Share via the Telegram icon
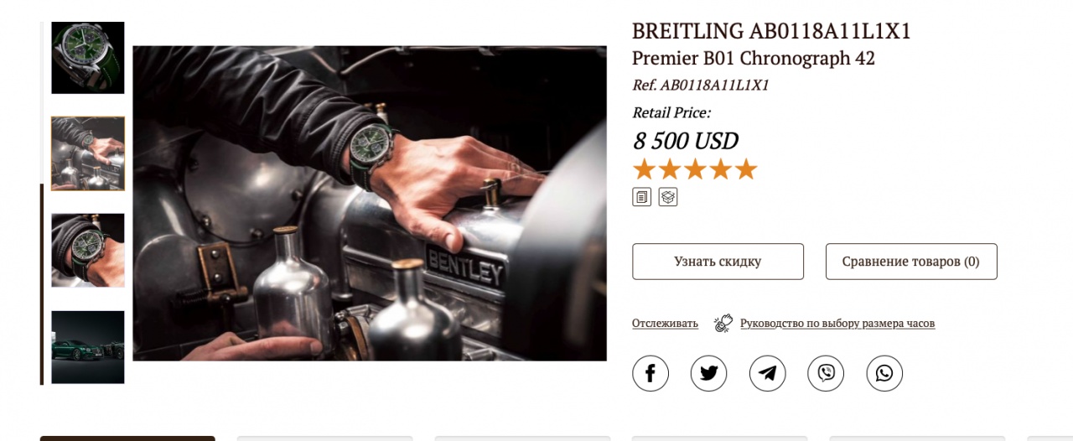Viewport: 1073px width, 441px height. [x=768, y=373]
